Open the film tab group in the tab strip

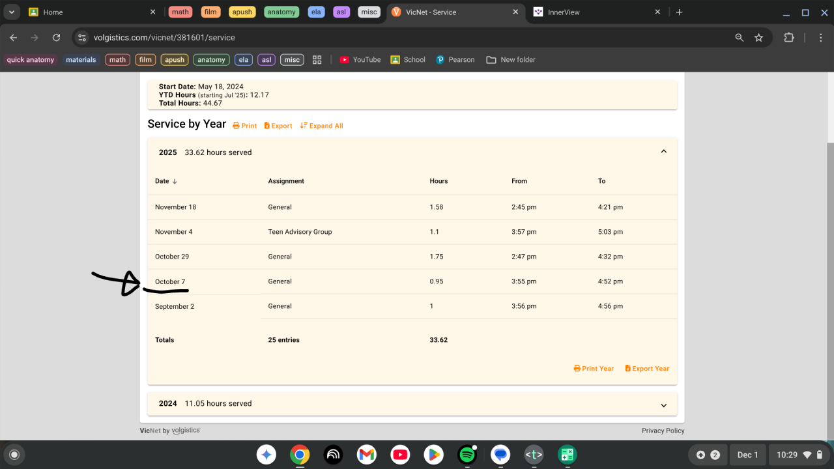pyautogui.click(x=210, y=12)
